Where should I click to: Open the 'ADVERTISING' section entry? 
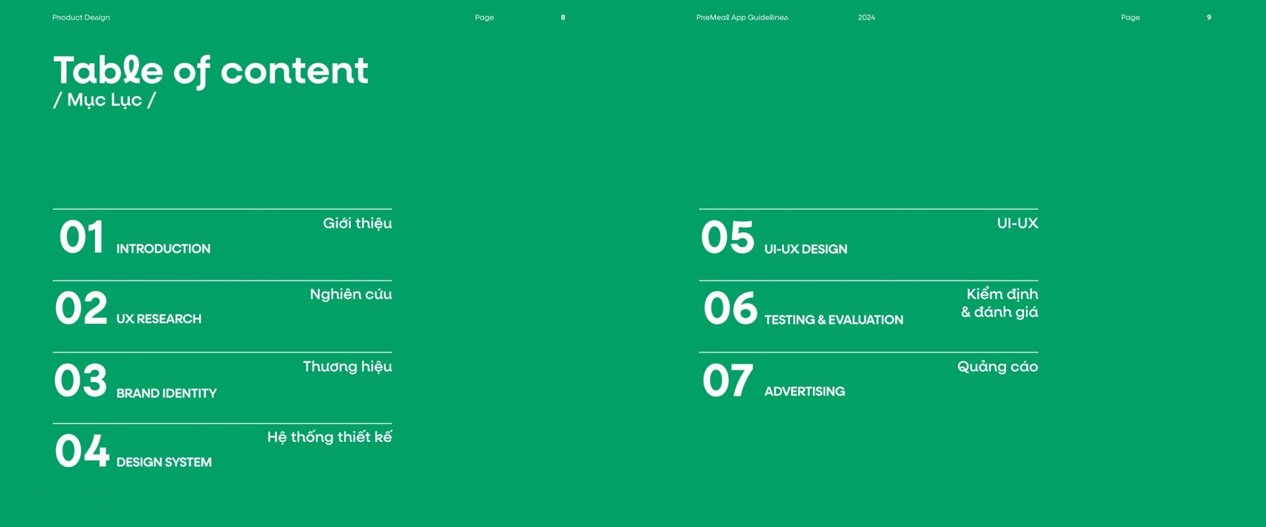click(x=804, y=392)
